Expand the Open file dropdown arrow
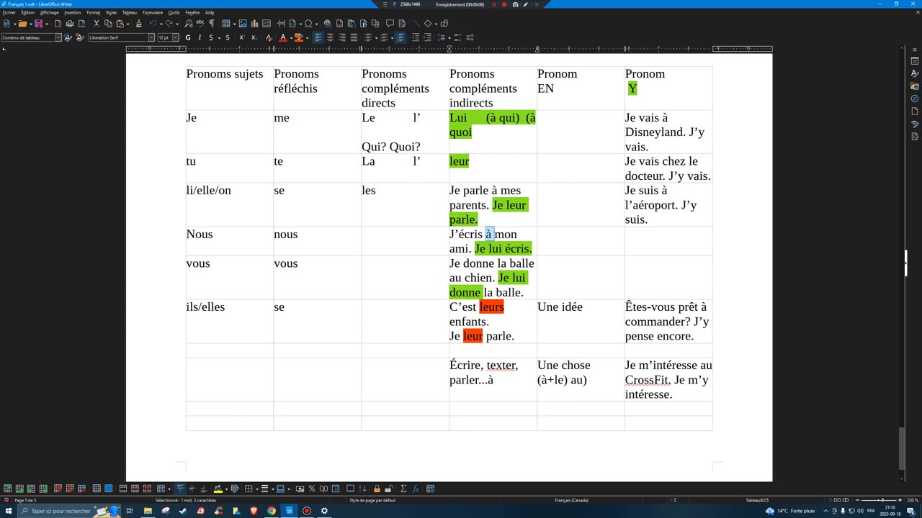Image resolution: width=922 pixels, height=518 pixels. 31,24
